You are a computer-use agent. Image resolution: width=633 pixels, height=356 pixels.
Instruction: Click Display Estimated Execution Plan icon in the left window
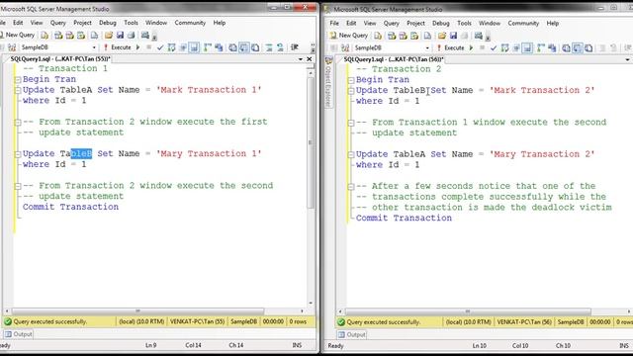tap(171, 47)
